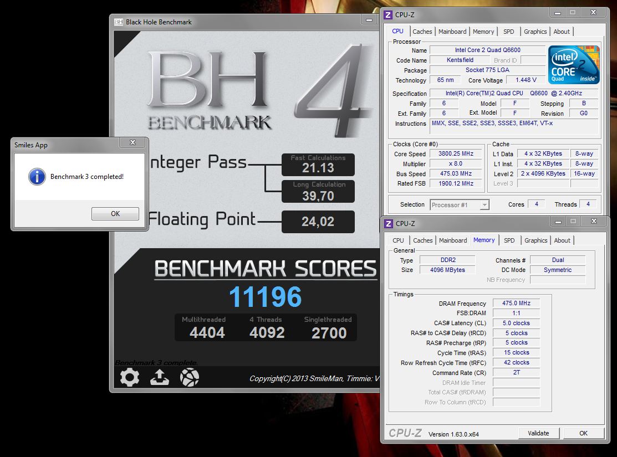Close the Smiles App dialog
Viewport: 617px width, 457px height.
132,142
